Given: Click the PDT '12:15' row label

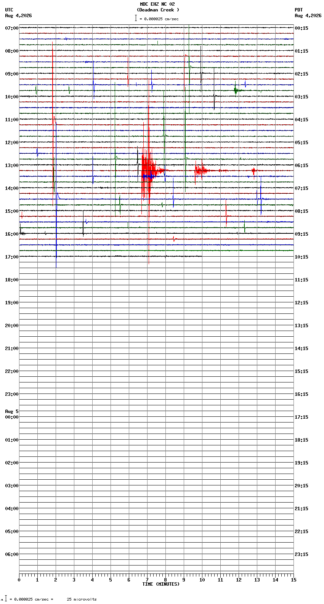Looking at the screenshot, I should coord(302,303).
